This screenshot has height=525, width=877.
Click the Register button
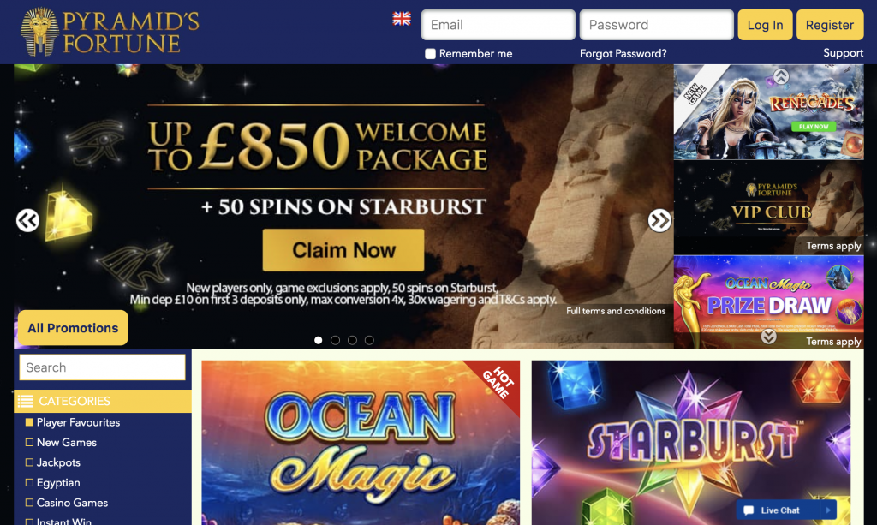coord(829,25)
